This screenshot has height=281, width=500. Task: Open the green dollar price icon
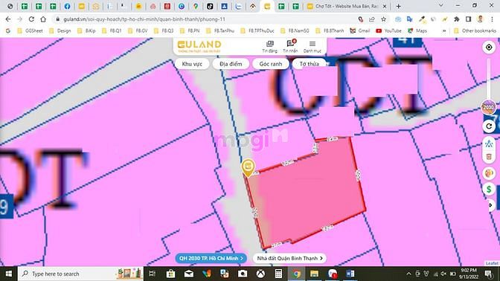pyautogui.click(x=489, y=190)
